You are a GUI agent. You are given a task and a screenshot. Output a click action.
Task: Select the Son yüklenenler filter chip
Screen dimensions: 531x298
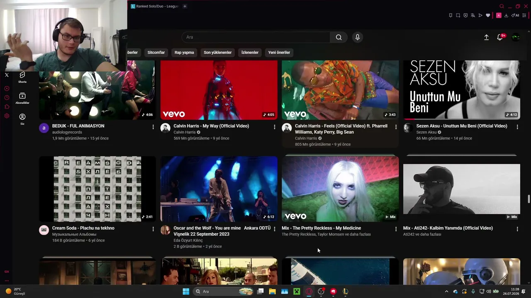(218, 53)
